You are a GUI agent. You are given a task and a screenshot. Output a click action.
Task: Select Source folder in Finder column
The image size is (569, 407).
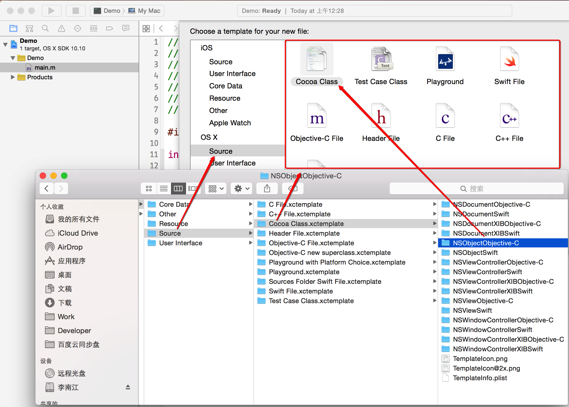[x=199, y=233]
